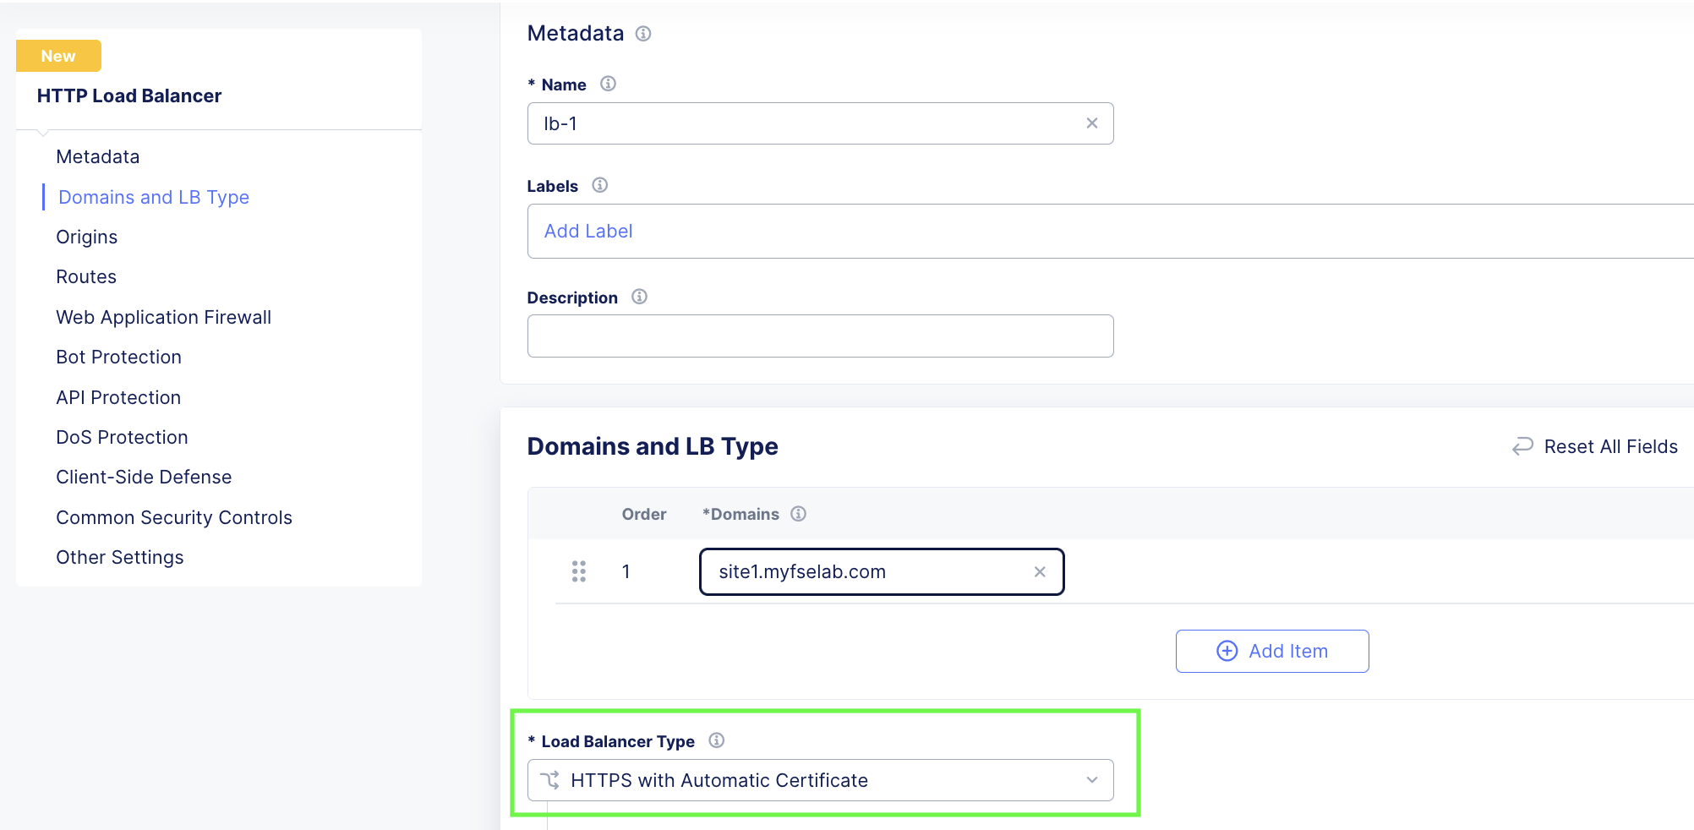The height and width of the screenshot is (830, 1694).
Task: Click the plus icon in Add Item button
Action: tap(1227, 651)
